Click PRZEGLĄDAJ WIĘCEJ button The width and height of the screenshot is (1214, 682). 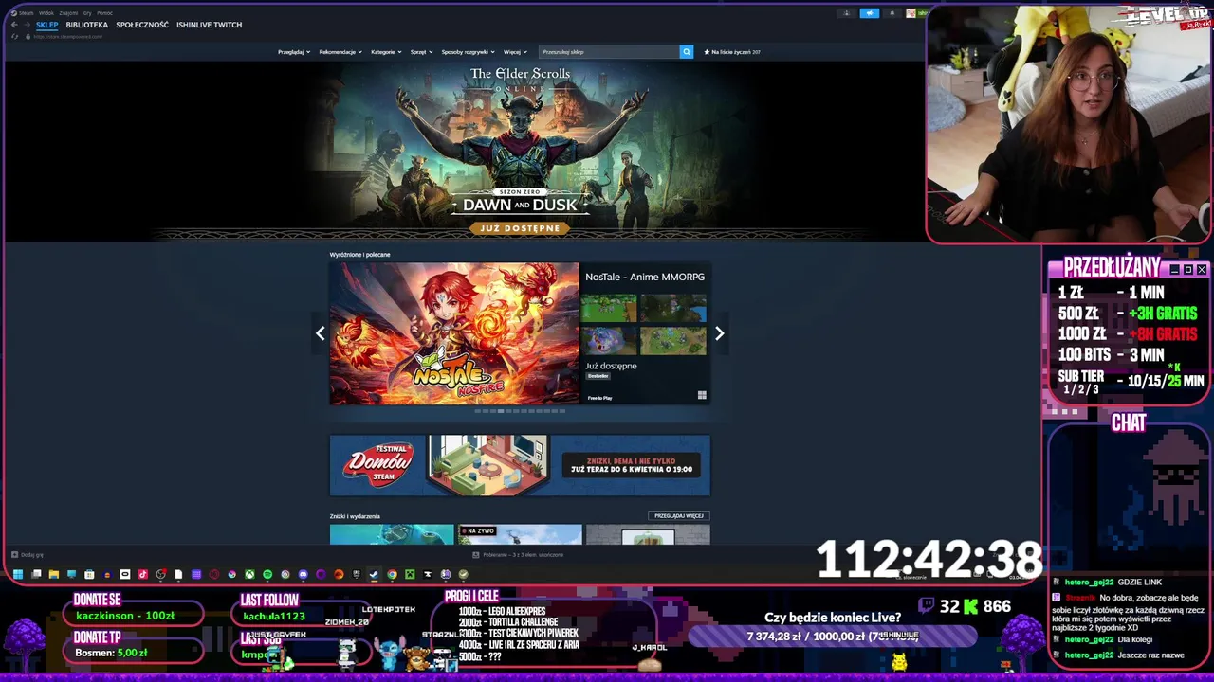(679, 516)
